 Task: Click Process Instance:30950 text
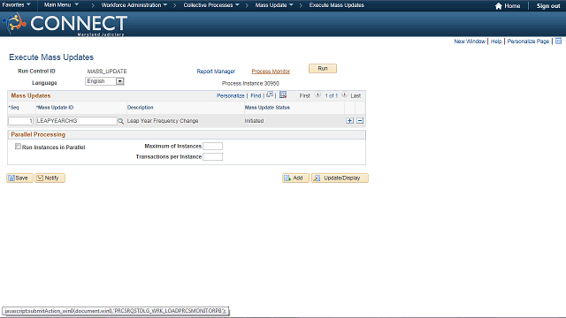tap(250, 83)
